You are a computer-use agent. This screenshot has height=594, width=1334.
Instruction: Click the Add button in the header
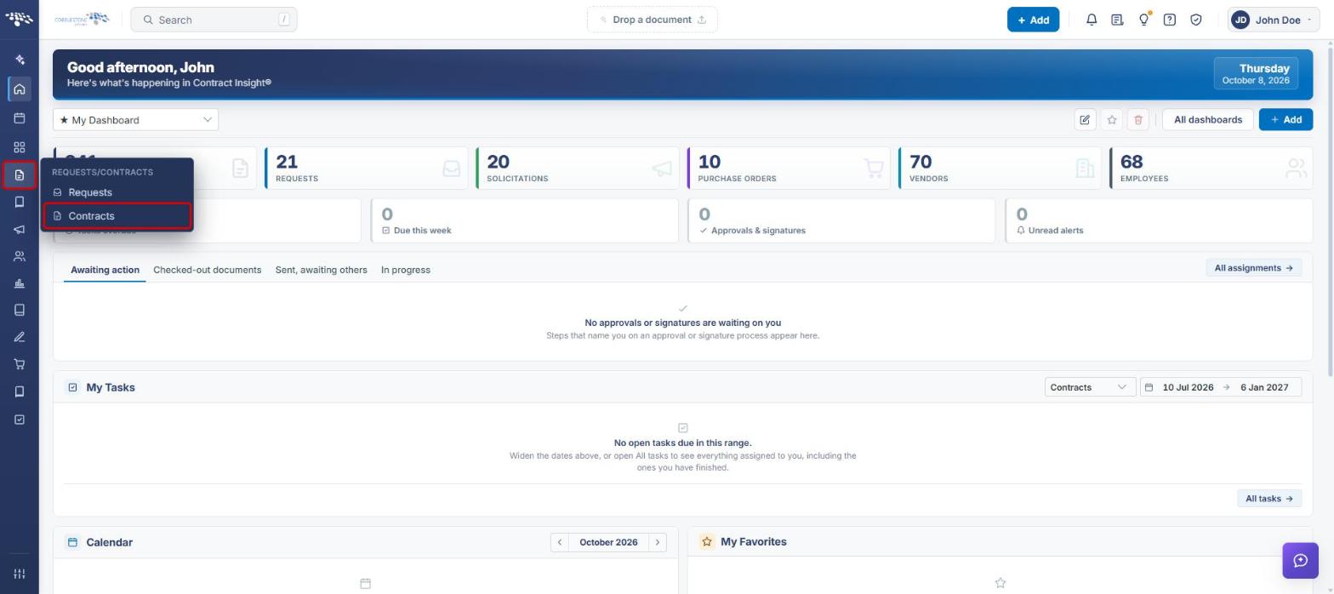pos(1033,20)
